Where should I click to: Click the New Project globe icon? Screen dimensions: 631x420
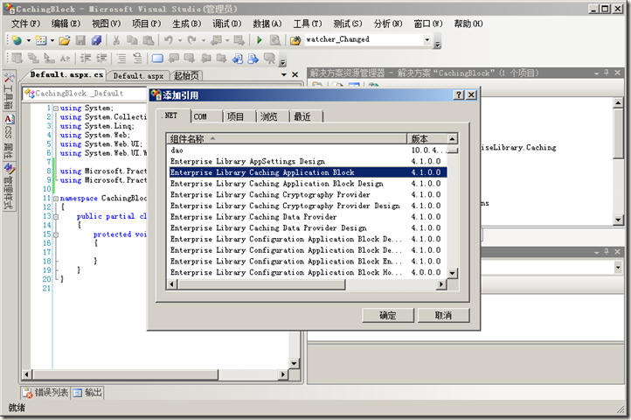coord(17,40)
